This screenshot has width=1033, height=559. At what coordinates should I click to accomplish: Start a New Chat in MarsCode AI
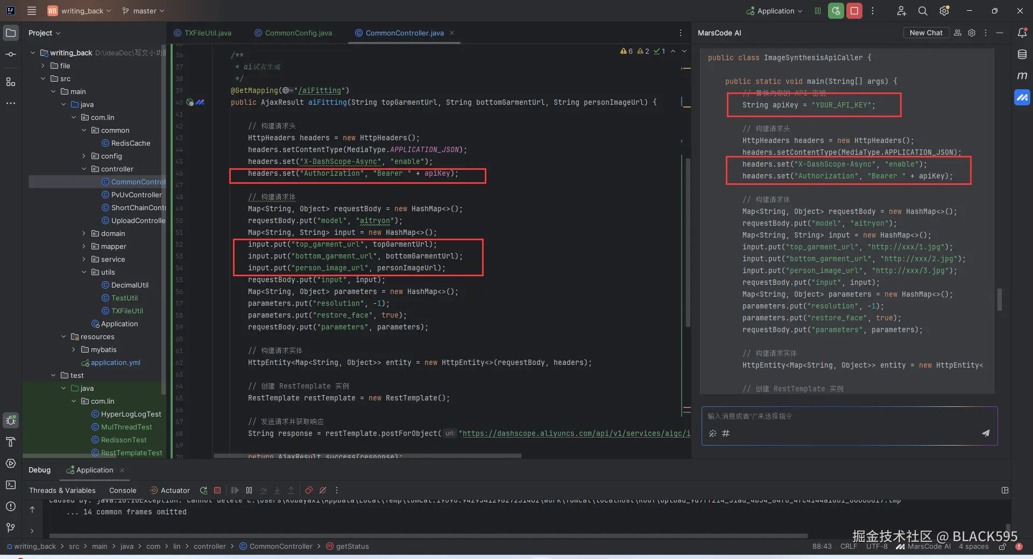926,33
